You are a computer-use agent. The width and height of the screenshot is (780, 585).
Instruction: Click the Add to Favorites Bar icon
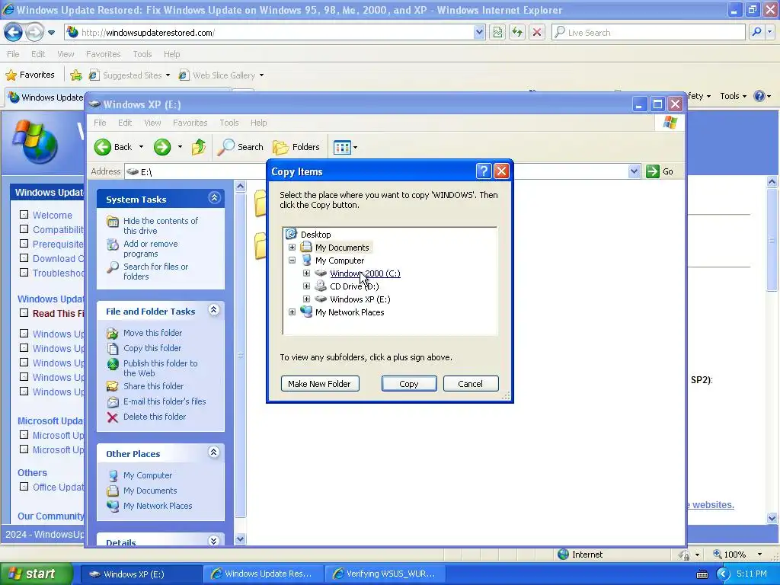76,75
